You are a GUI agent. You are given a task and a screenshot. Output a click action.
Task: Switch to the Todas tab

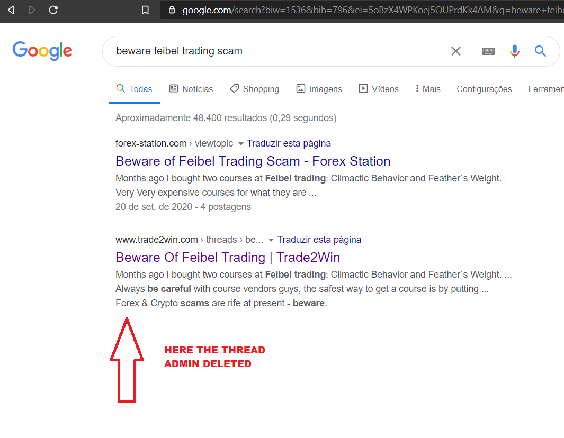pos(134,89)
